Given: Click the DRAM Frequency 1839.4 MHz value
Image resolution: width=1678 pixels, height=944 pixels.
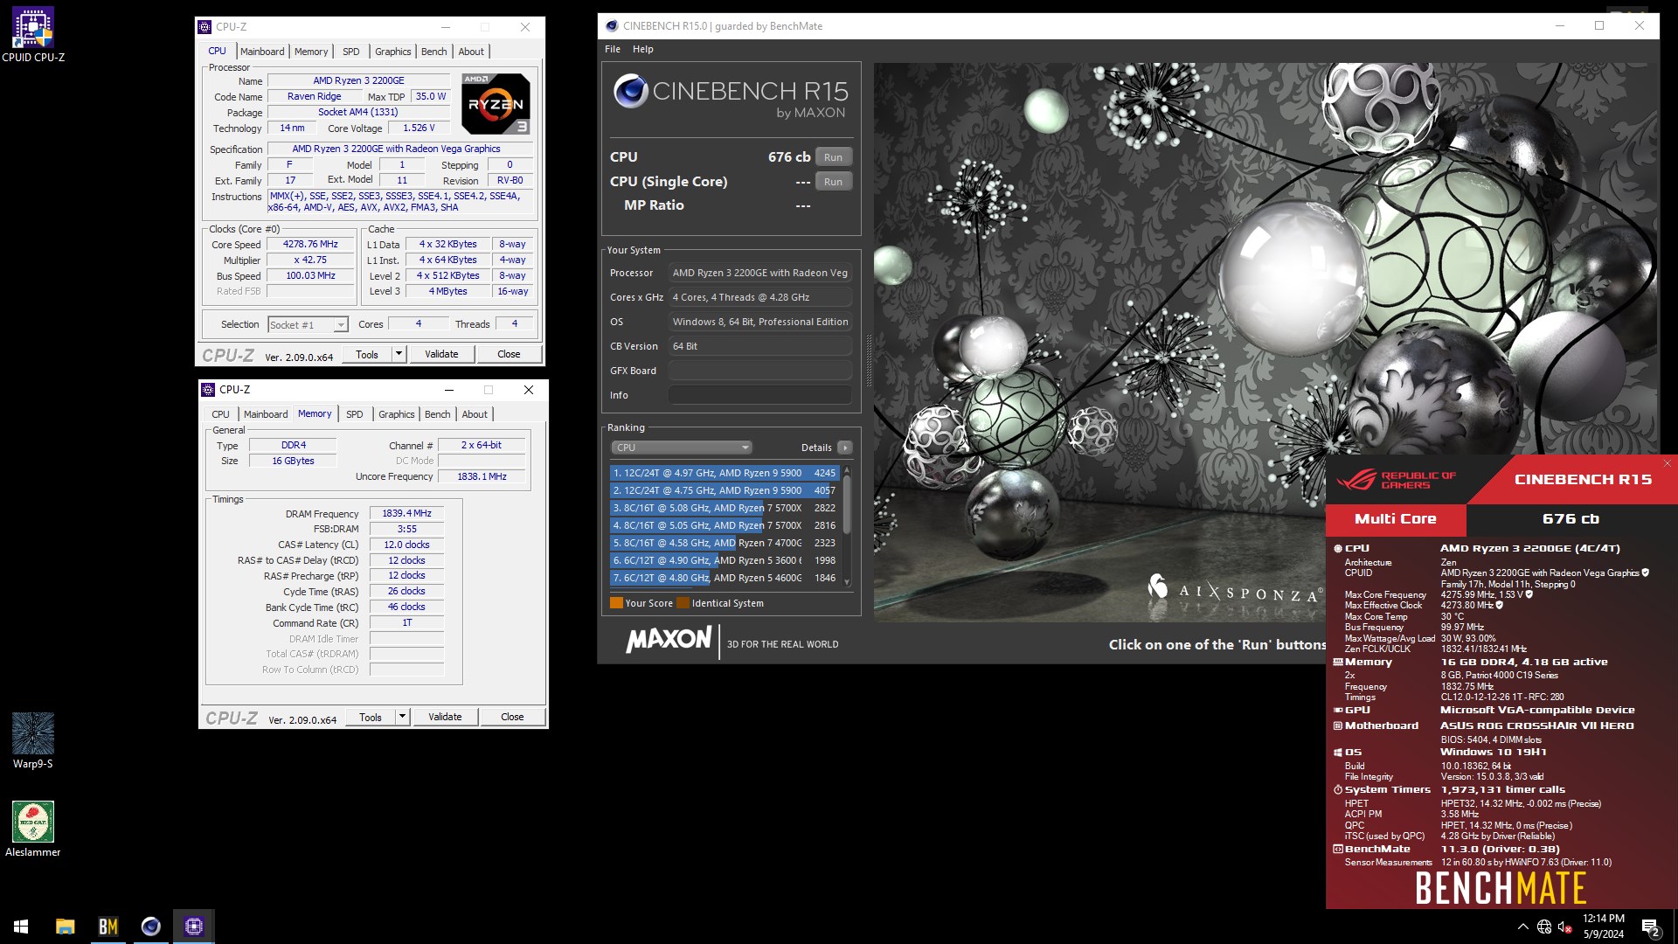Looking at the screenshot, I should coord(406,514).
